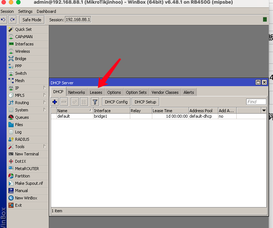The width and height of the screenshot is (273, 228).
Task: Sort by Interface column header
Action: pos(112,111)
